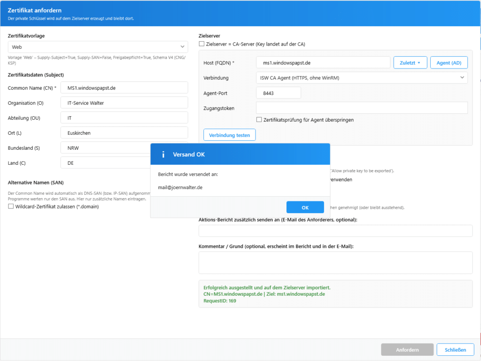Click the Agent (AD) button
This screenshot has height=361, width=481.
[x=449, y=63]
